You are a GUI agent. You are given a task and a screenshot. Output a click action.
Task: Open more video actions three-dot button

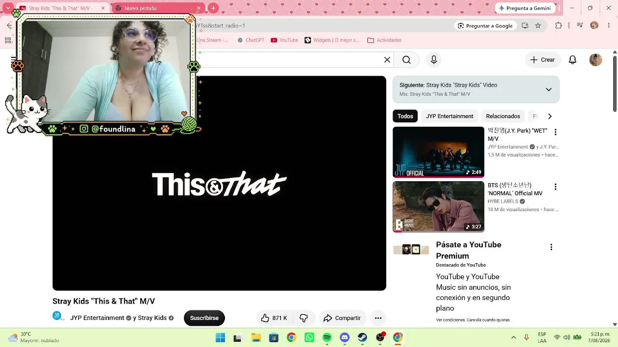click(378, 318)
